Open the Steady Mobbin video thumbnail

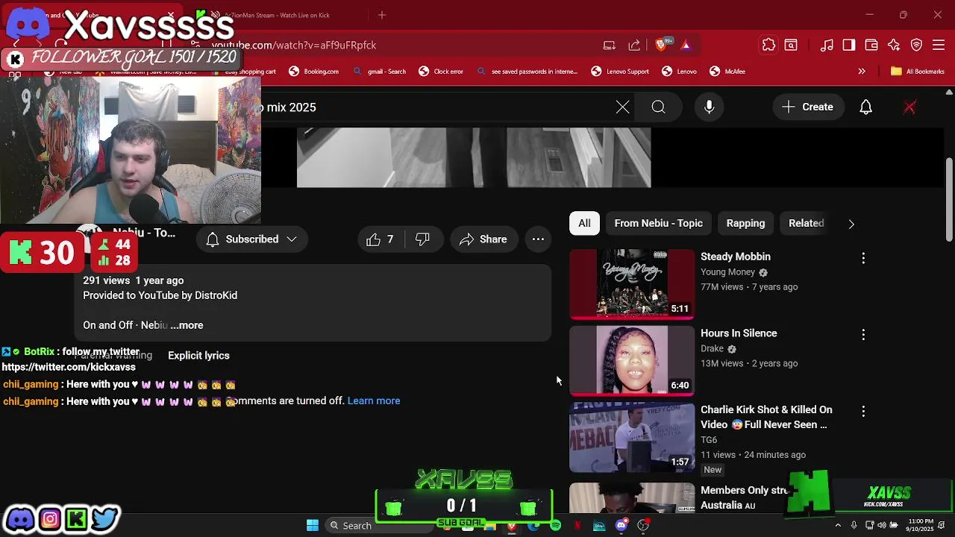point(632,284)
